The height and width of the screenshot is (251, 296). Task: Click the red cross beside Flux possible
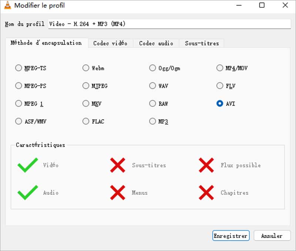(x=206, y=165)
